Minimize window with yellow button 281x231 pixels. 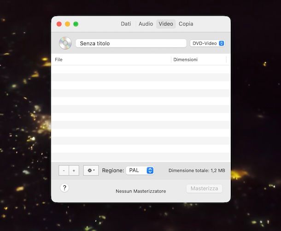67,24
